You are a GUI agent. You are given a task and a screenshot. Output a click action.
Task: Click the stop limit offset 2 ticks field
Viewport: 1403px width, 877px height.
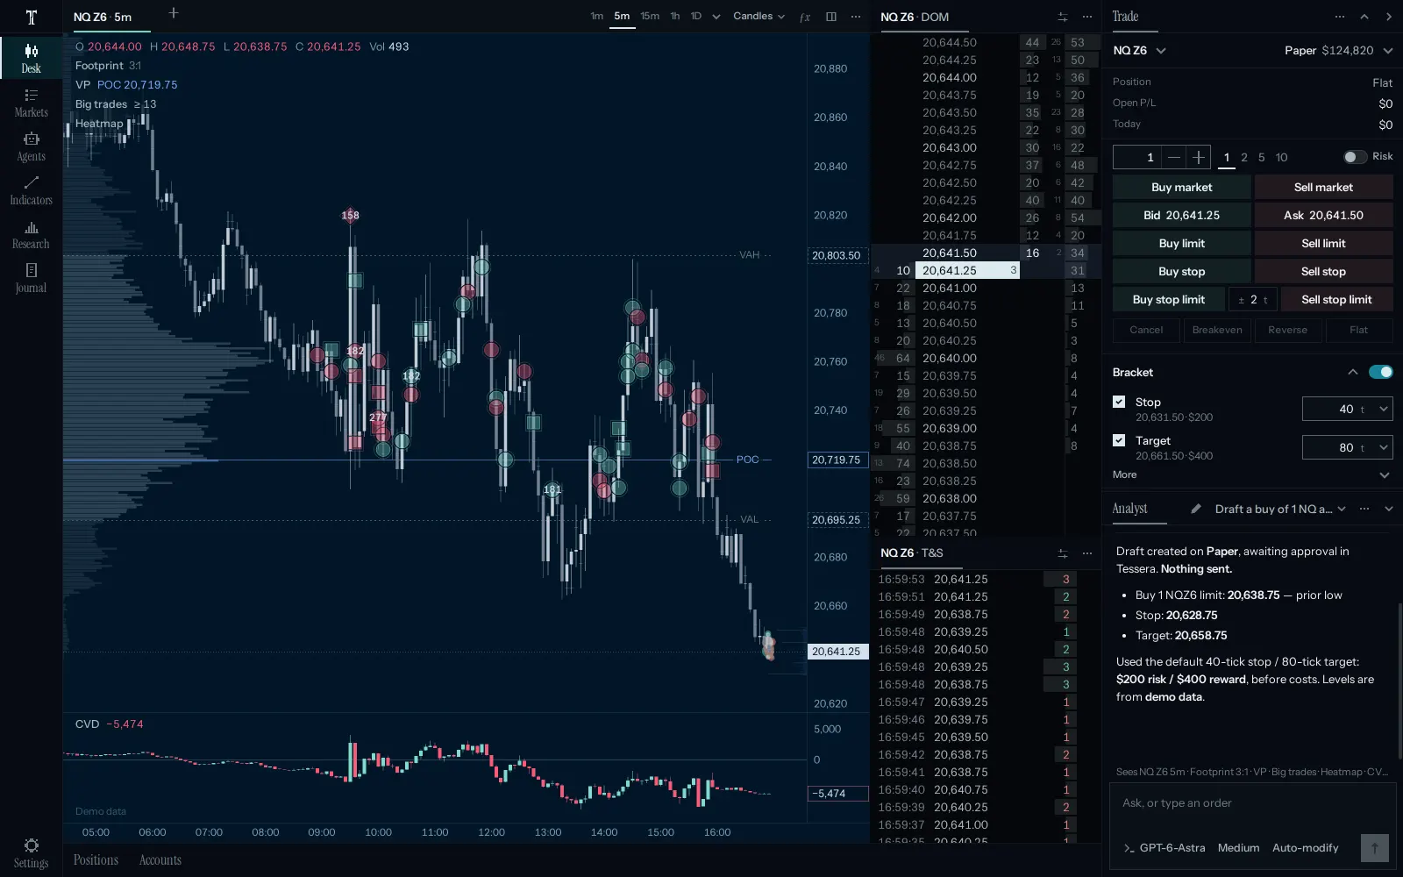1252,299
